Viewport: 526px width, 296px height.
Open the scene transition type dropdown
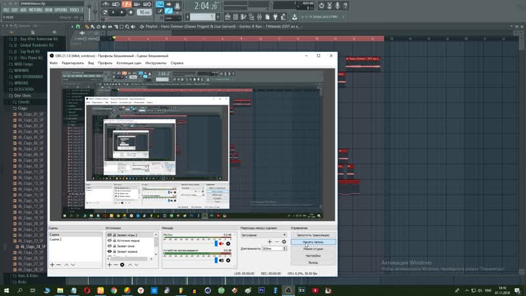point(264,235)
